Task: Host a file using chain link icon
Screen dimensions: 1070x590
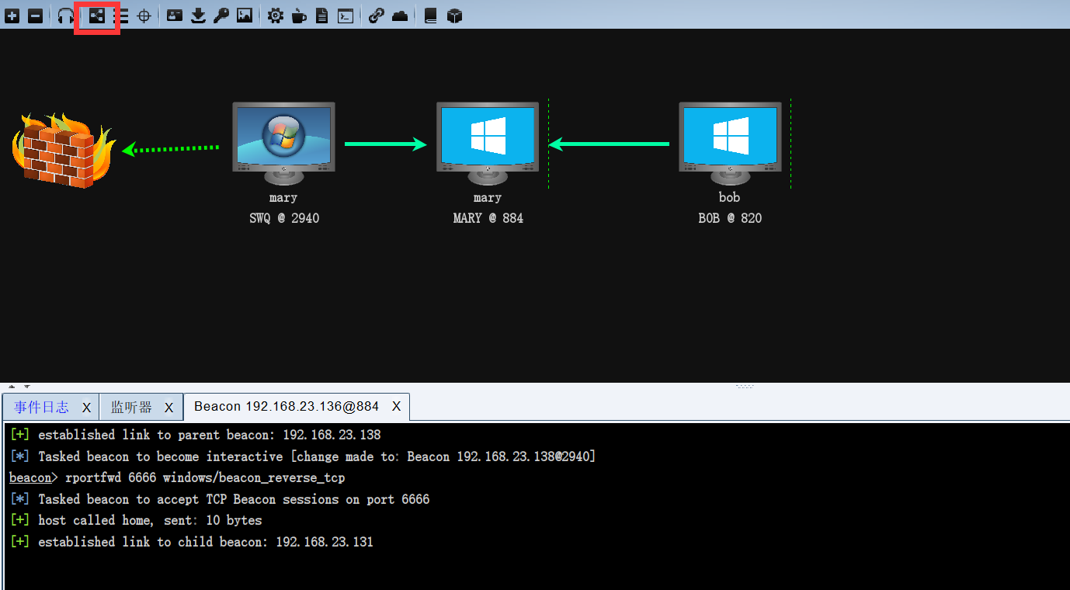Action: (377, 16)
